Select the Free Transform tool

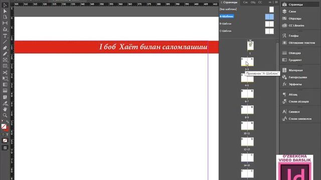(x=5, y=78)
